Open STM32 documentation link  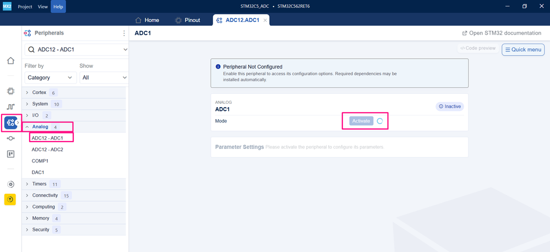[502, 33]
